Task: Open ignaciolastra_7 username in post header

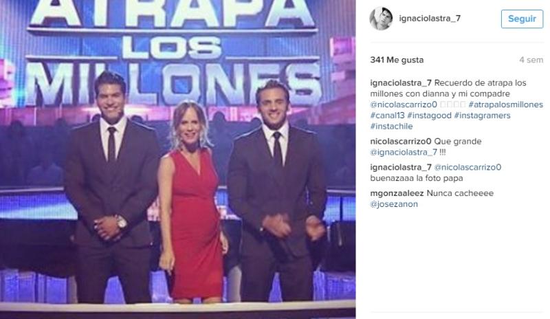Action: 430,19
